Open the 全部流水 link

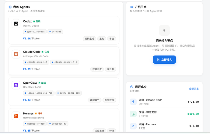[x=194, y=89]
